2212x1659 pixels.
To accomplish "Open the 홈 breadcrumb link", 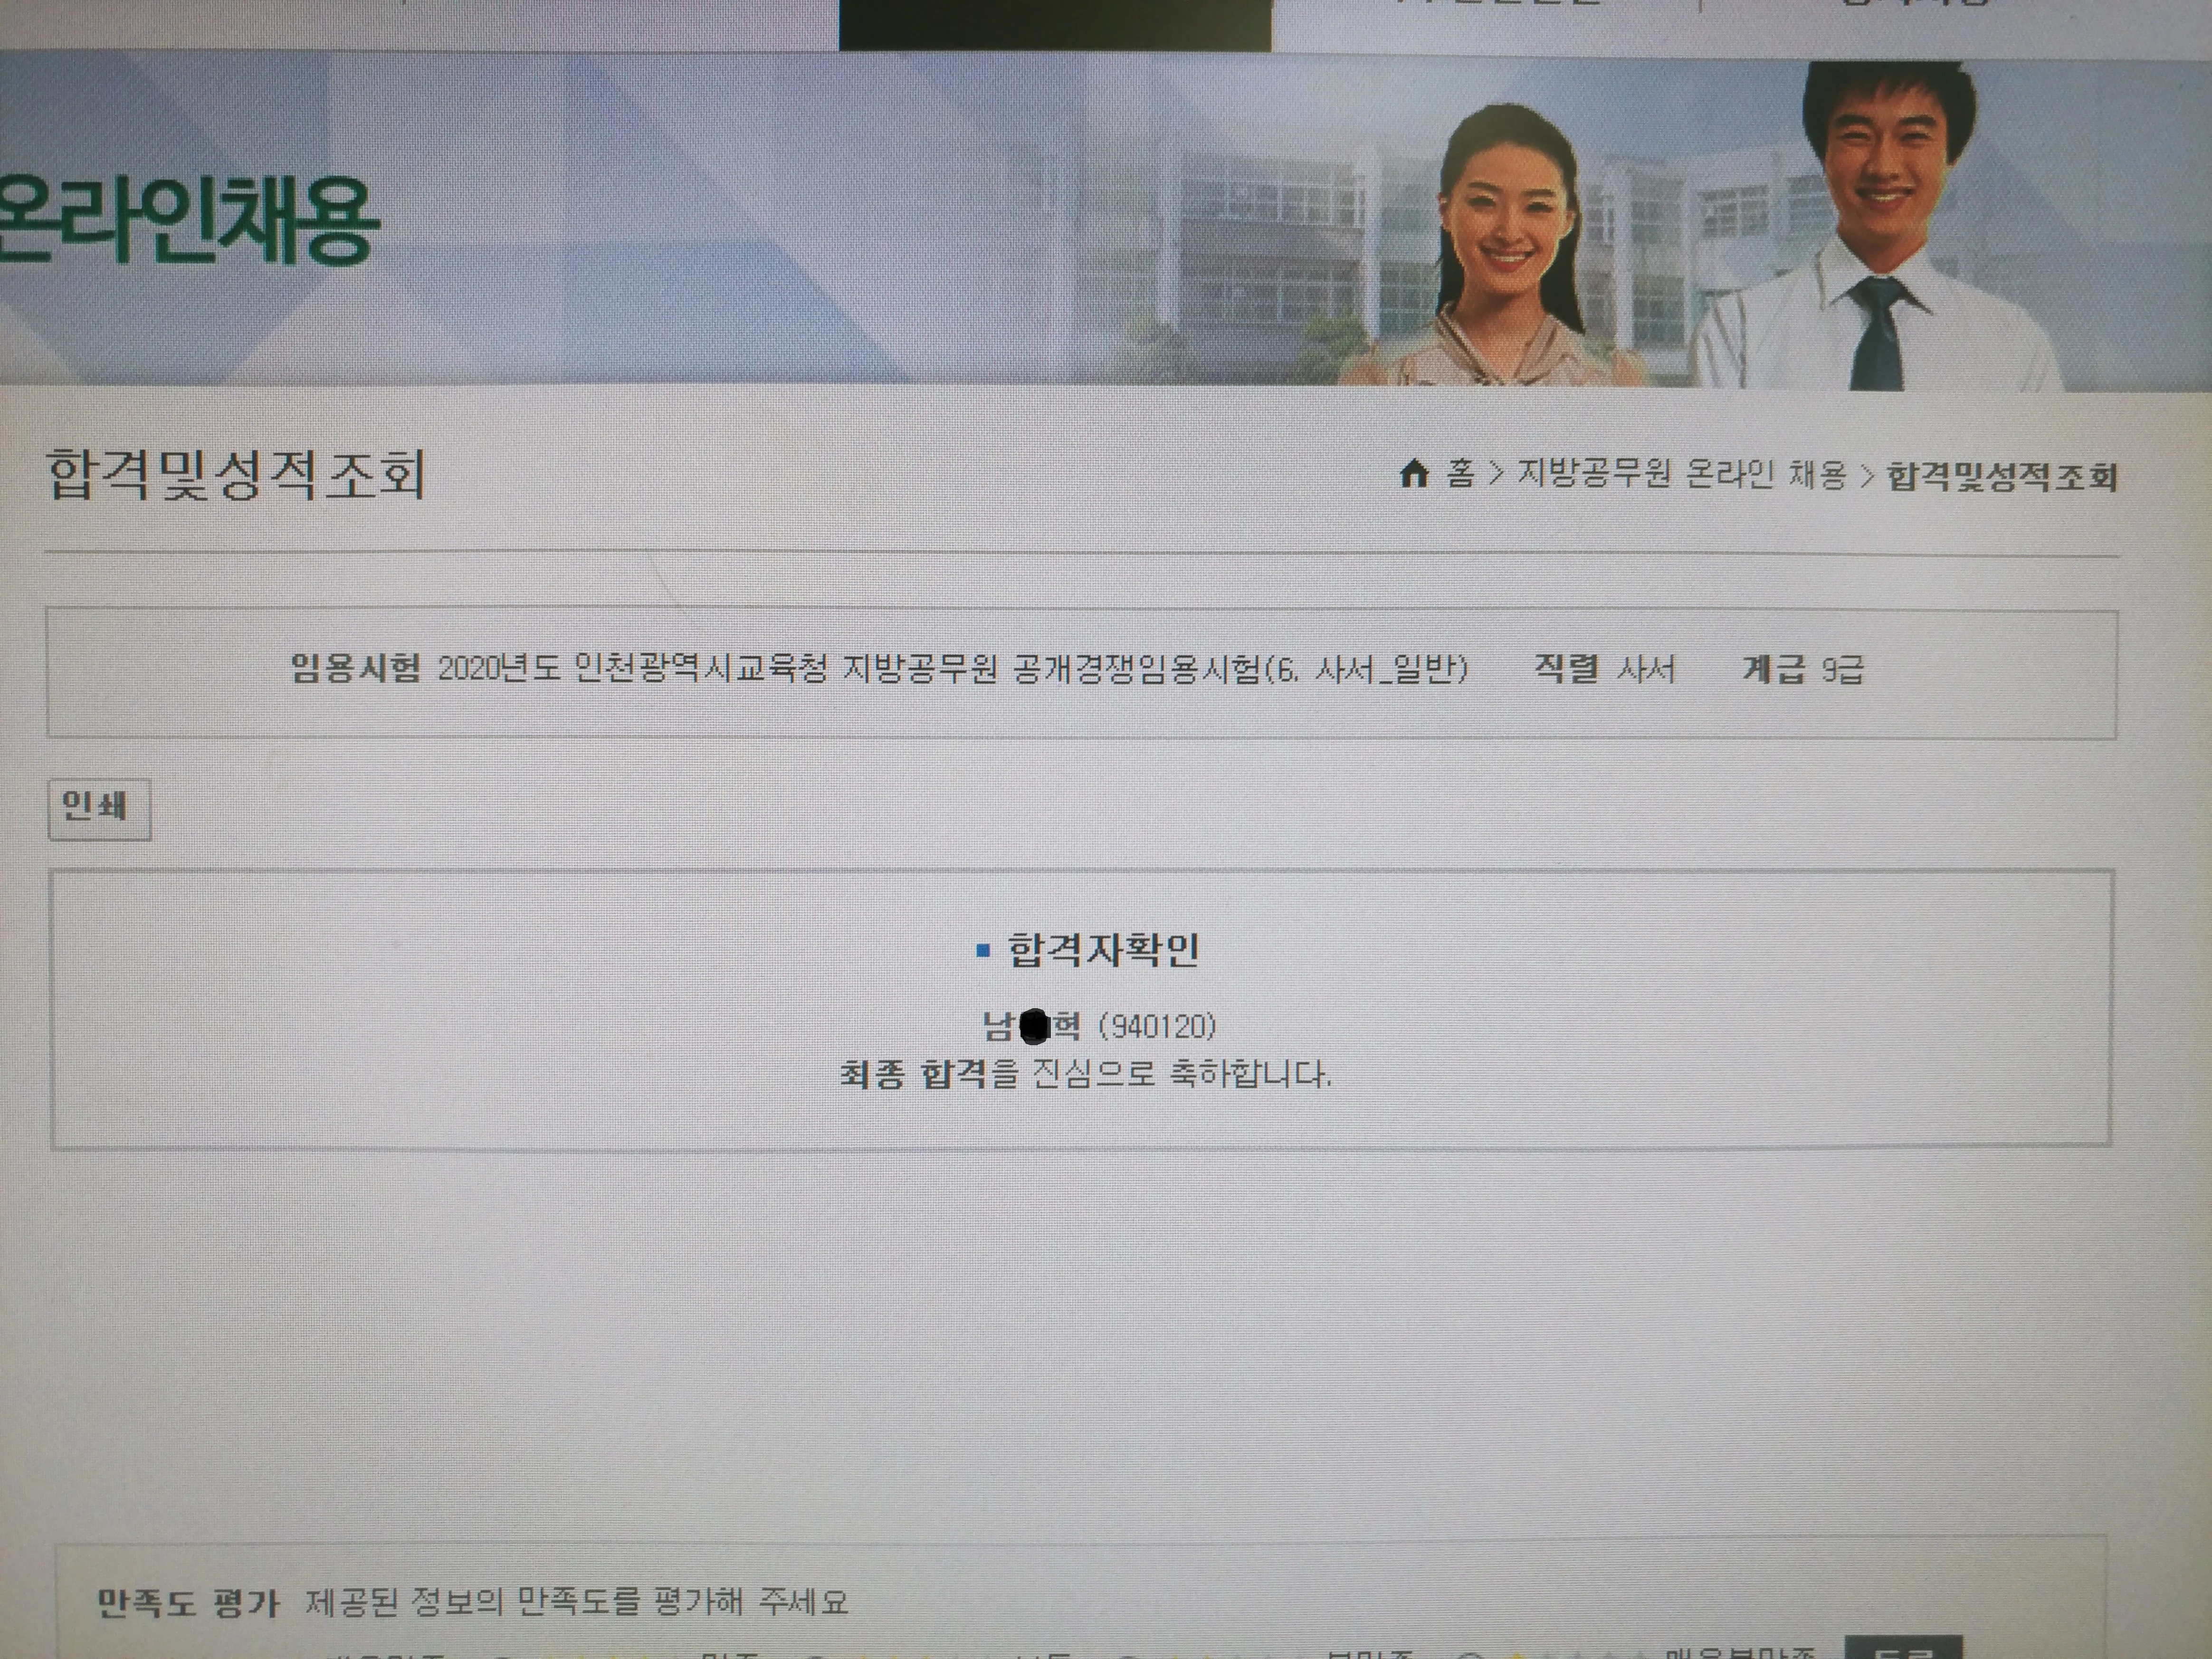I will pos(1461,473).
